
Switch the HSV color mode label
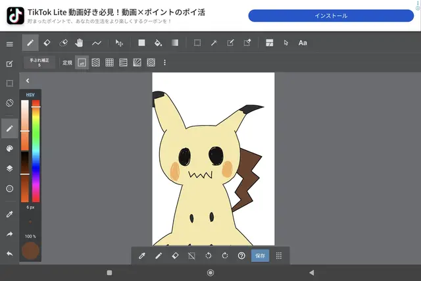pos(30,95)
